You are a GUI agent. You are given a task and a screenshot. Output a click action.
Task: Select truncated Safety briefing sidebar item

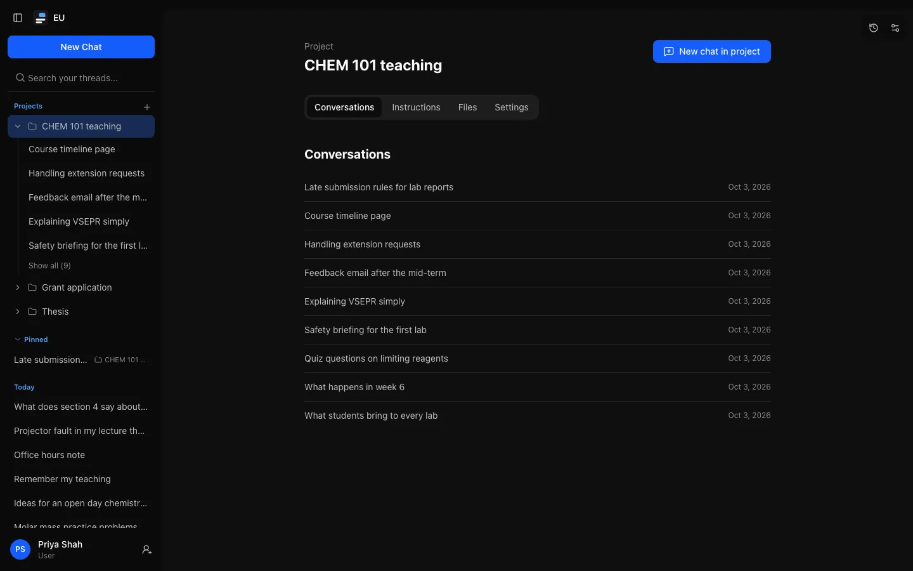(x=88, y=246)
